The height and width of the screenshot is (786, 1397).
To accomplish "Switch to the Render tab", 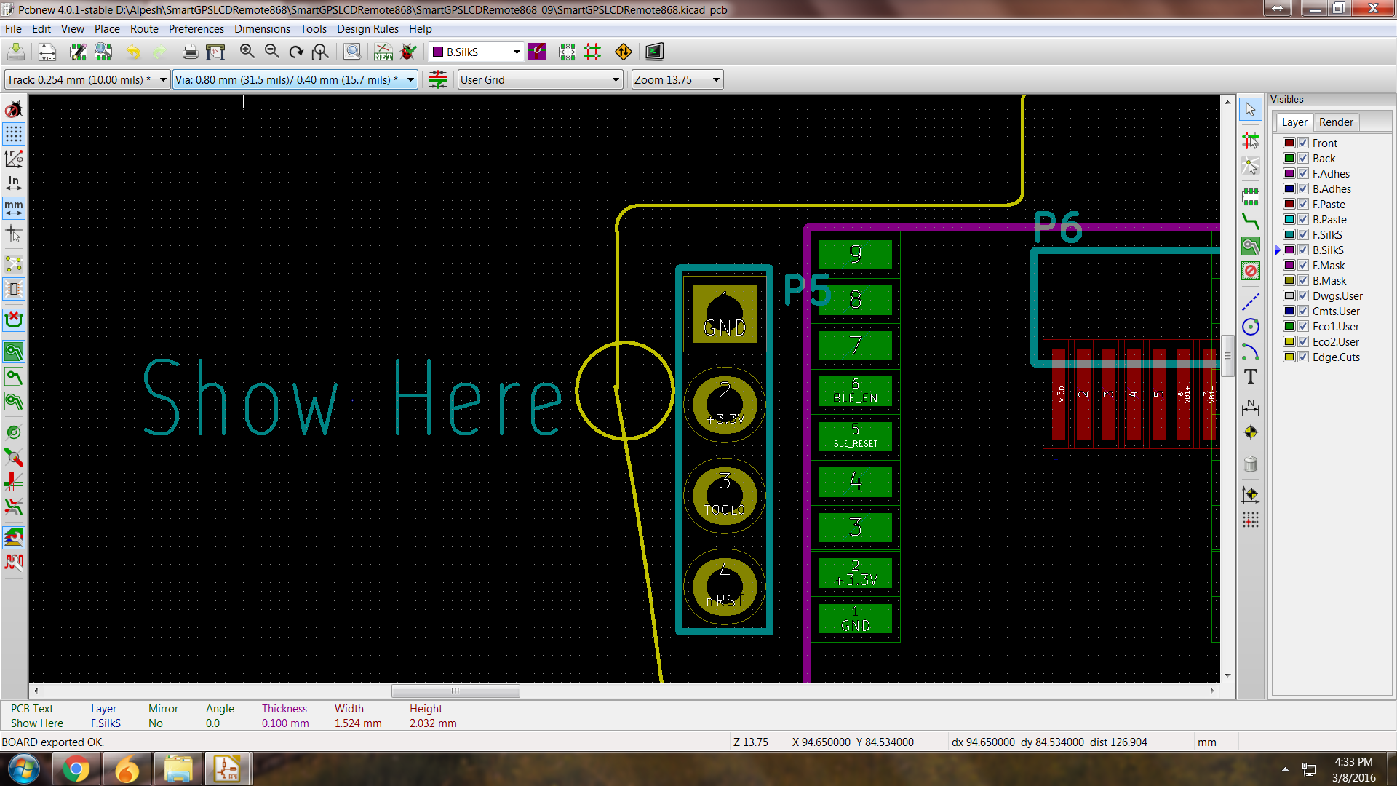I will click(x=1336, y=122).
